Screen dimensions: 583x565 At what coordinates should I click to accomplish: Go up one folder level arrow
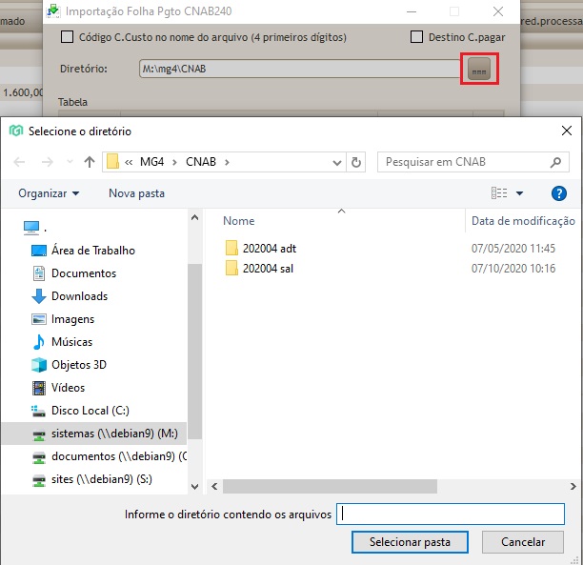click(90, 162)
